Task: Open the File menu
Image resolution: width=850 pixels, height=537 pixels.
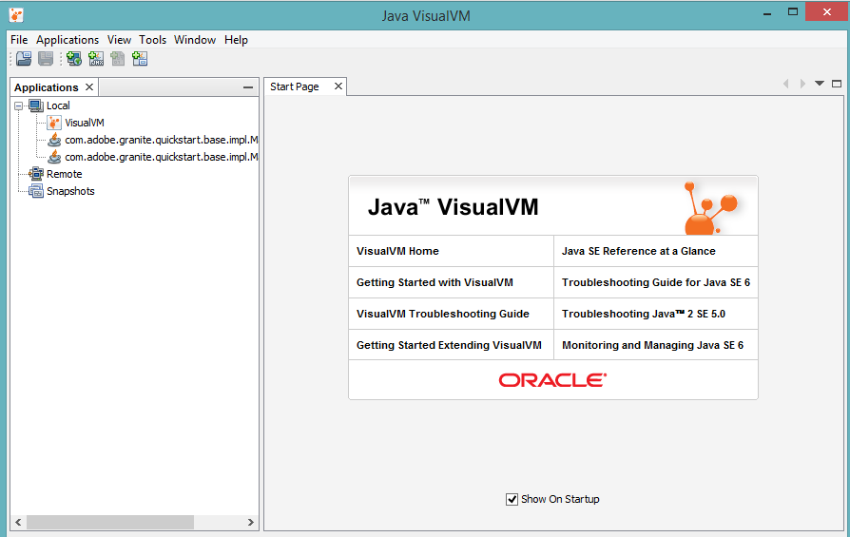Action: click(19, 40)
